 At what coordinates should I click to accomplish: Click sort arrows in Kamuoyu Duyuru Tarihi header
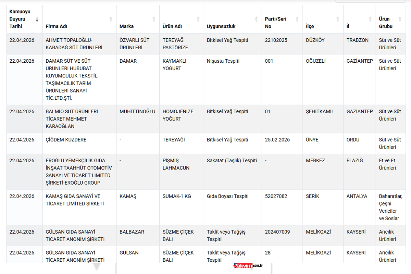37,19
